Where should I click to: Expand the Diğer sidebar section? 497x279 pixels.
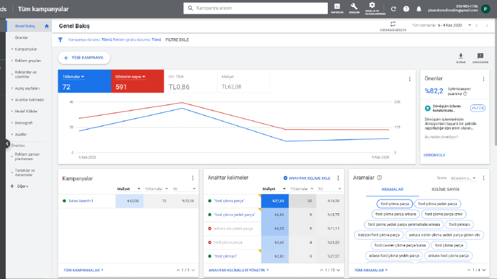point(19,186)
